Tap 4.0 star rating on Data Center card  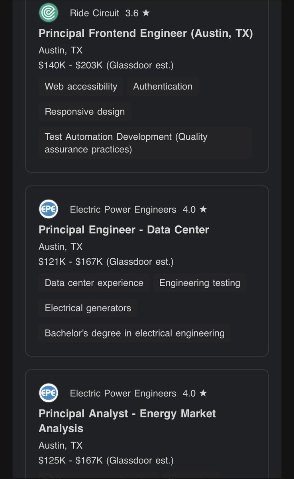tap(195, 210)
